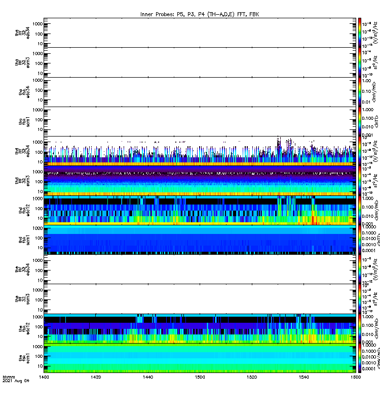The height and width of the screenshot is (406, 380).
Task: Click the thd fff edc34 spectrogram panel
Action: (200, 151)
